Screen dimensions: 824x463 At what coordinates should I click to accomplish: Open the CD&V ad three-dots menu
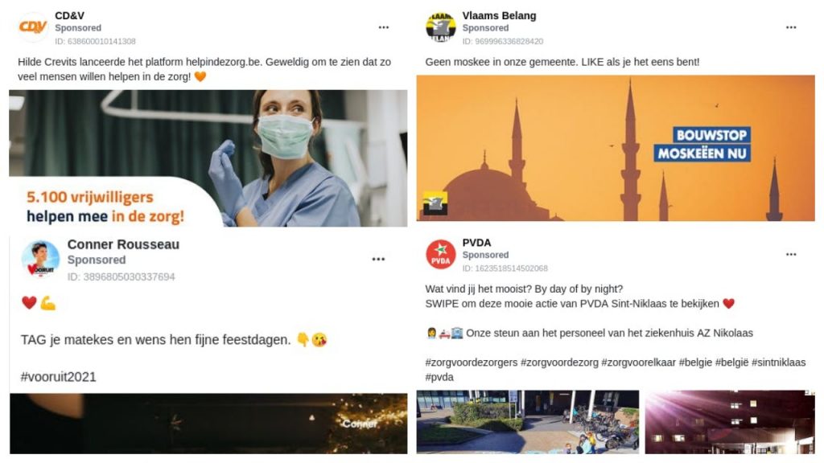(x=384, y=27)
